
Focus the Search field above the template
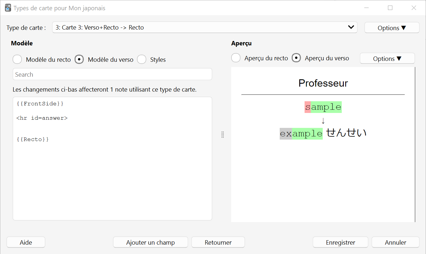coord(112,74)
